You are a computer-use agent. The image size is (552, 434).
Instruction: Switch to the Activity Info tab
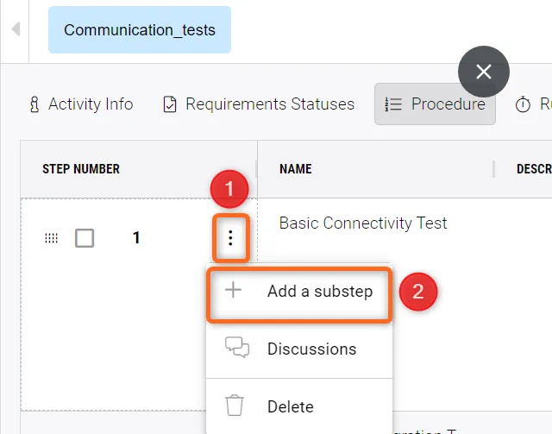tap(81, 104)
